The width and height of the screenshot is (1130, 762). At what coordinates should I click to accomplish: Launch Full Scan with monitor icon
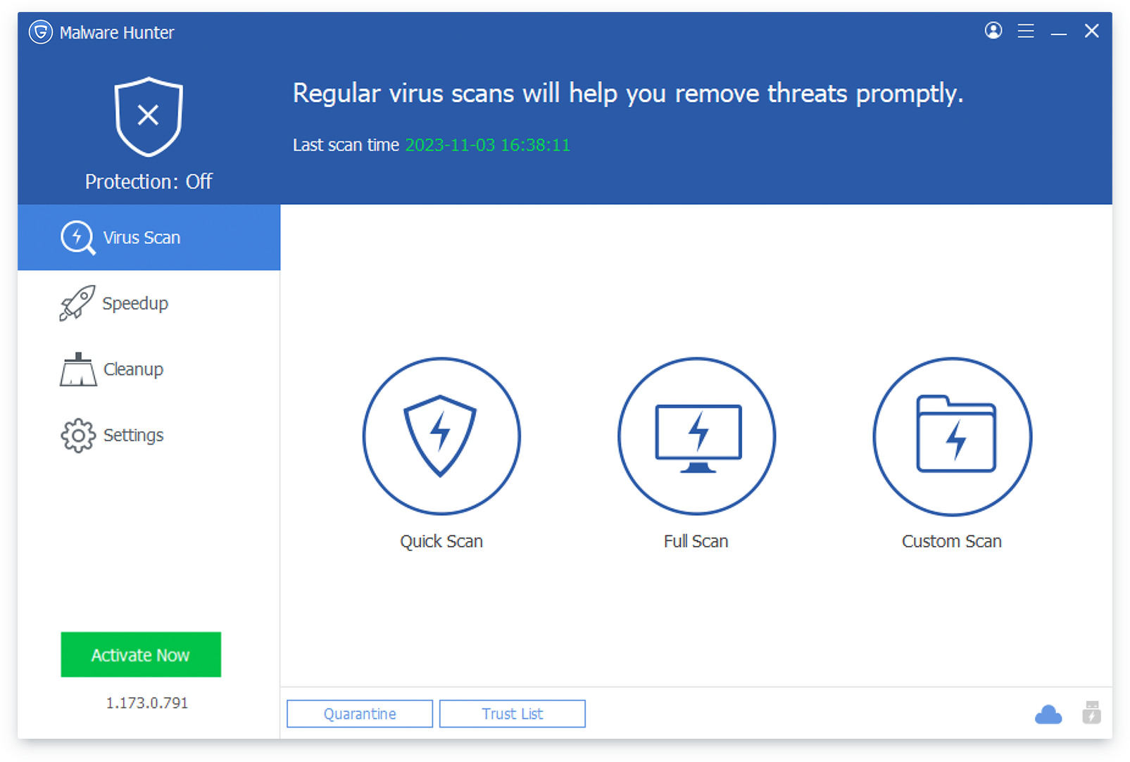pyautogui.click(x=696, y=436)
